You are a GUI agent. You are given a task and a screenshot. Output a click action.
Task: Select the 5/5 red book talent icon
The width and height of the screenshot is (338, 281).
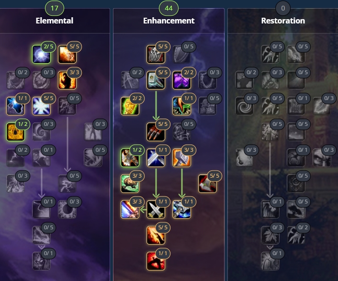coord(207,184)
